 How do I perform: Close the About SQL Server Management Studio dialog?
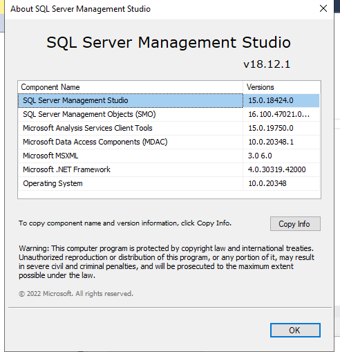323,8
